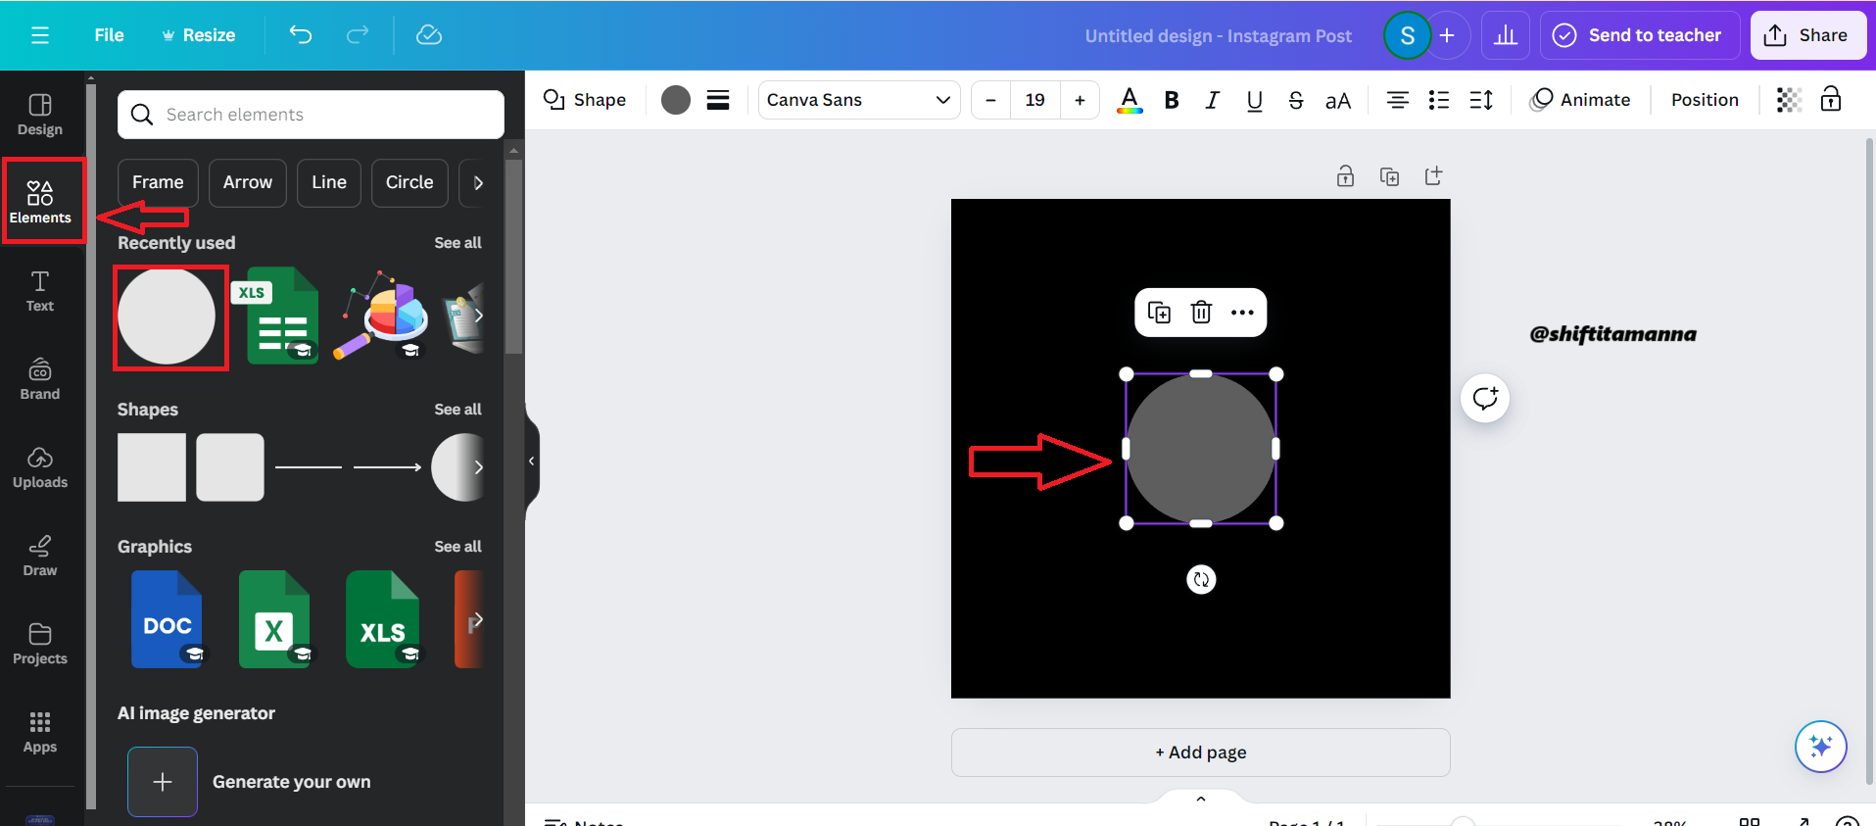Open the File menu
The width and height of the screenshot is (1876, 826).
tap(109, 35)
